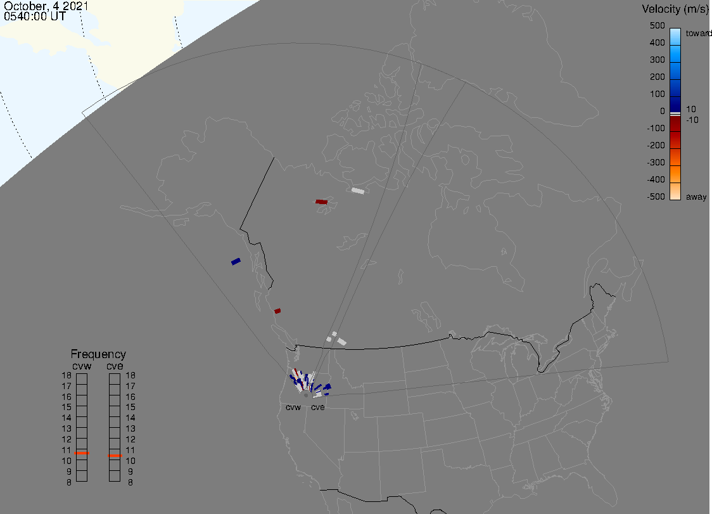Screen dimensions: 712x514
Task: Click the "Velocity (m/s)" legend title
Action: point(675,9)
